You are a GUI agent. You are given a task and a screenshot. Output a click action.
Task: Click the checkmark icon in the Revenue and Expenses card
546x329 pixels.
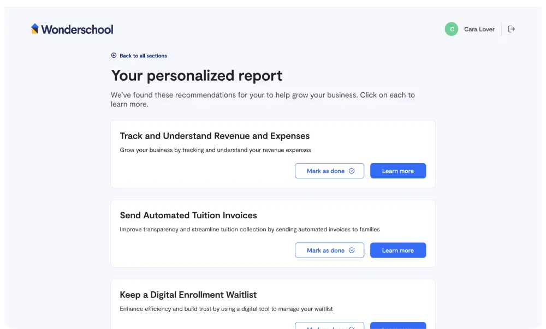tap(352, 171)
